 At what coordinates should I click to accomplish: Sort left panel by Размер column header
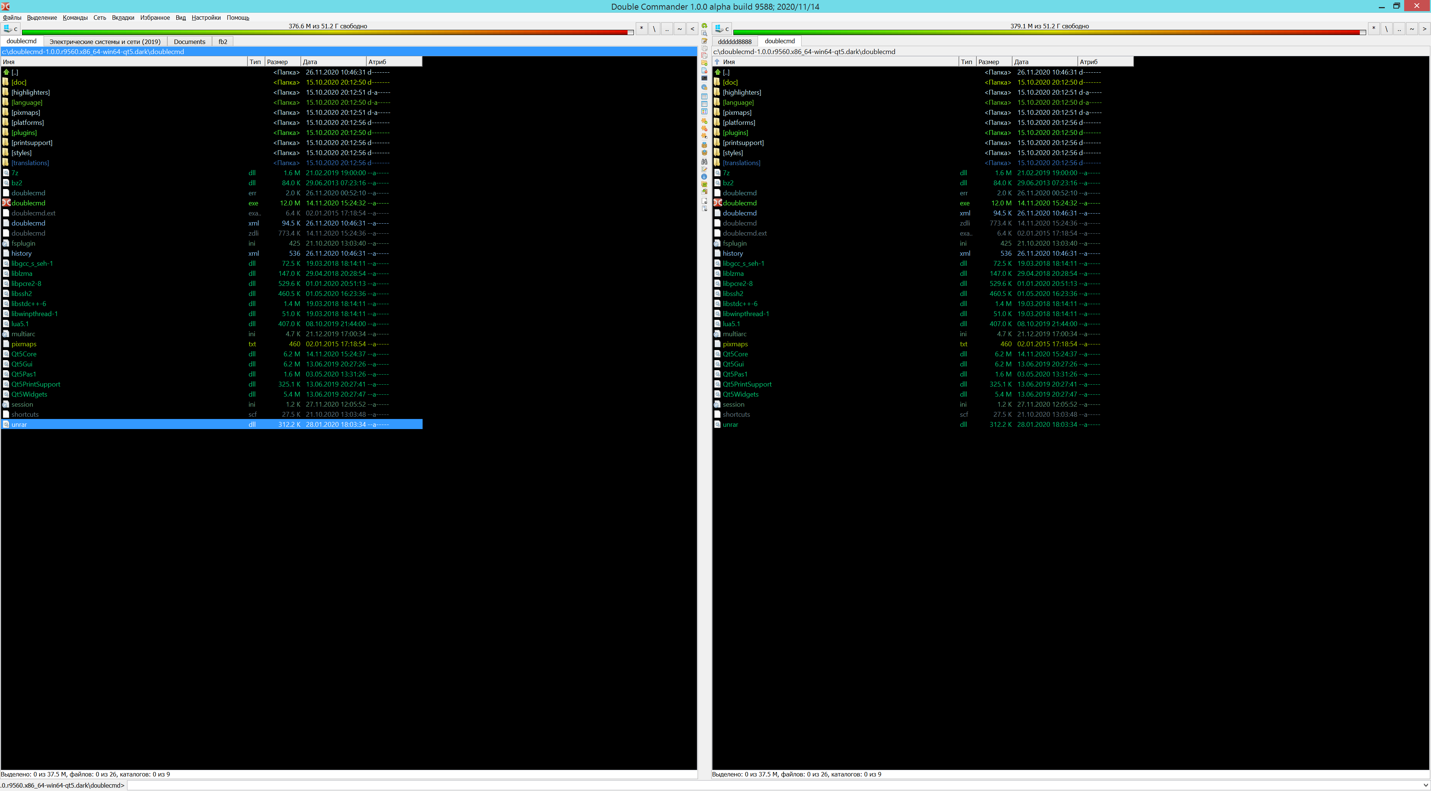tap(282, 62)
